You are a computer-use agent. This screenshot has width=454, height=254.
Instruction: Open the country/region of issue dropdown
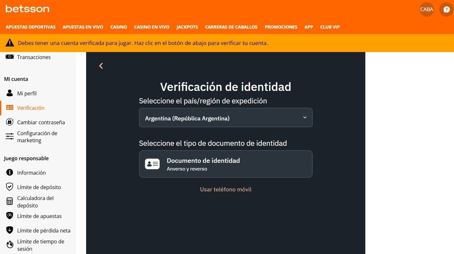pos(226,118)
